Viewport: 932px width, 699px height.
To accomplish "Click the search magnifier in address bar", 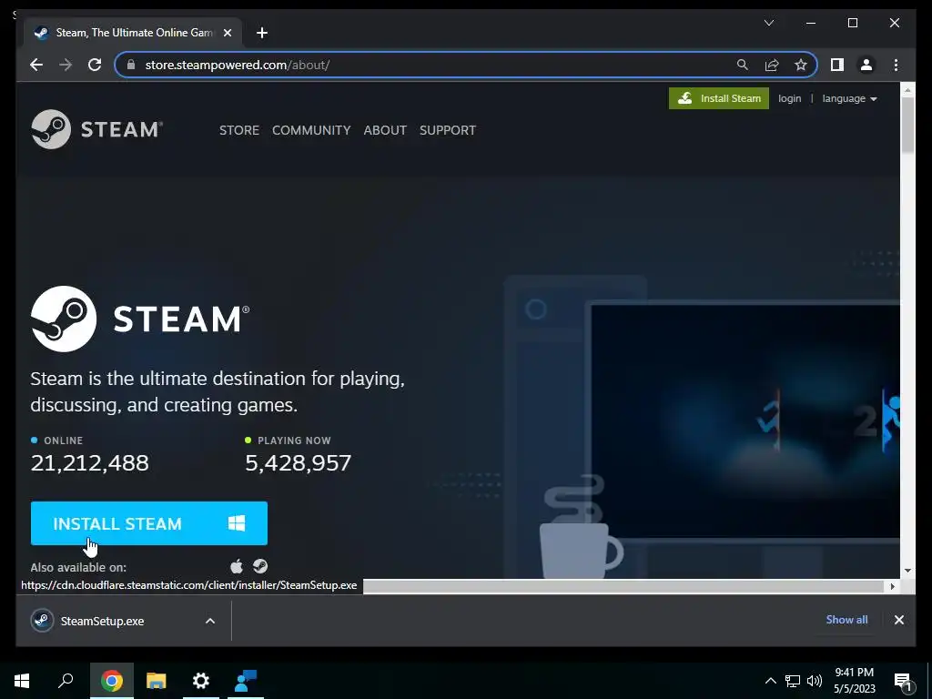I will point(743,65).
